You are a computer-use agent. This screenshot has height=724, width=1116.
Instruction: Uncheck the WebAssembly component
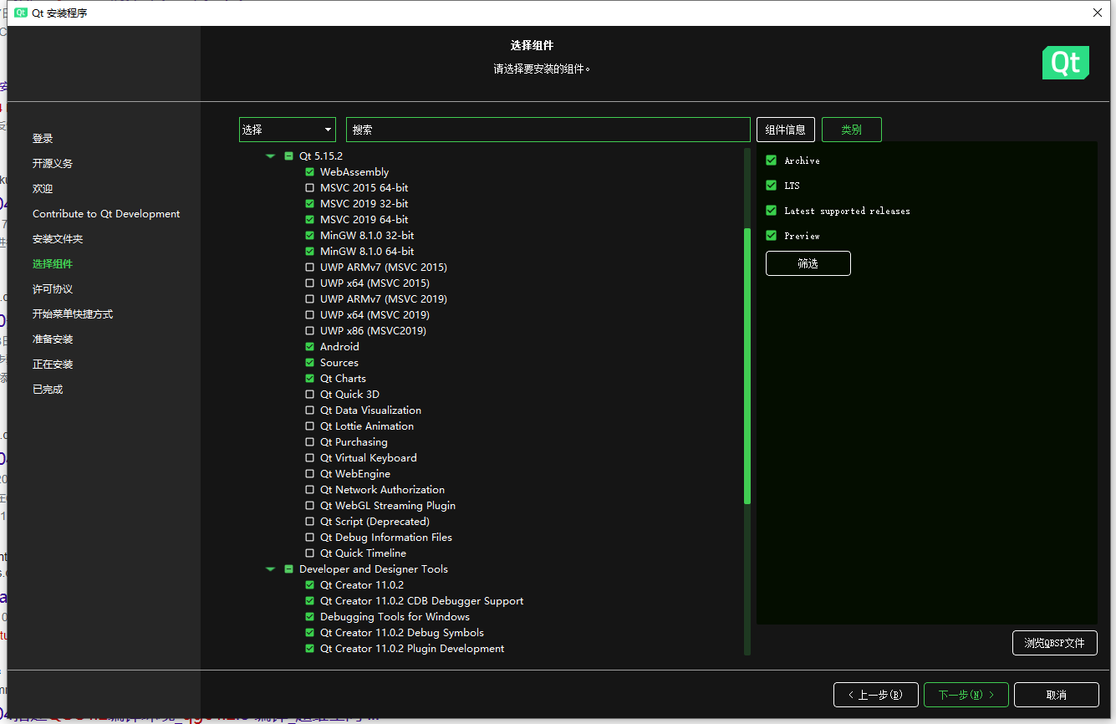pos(310,171)
